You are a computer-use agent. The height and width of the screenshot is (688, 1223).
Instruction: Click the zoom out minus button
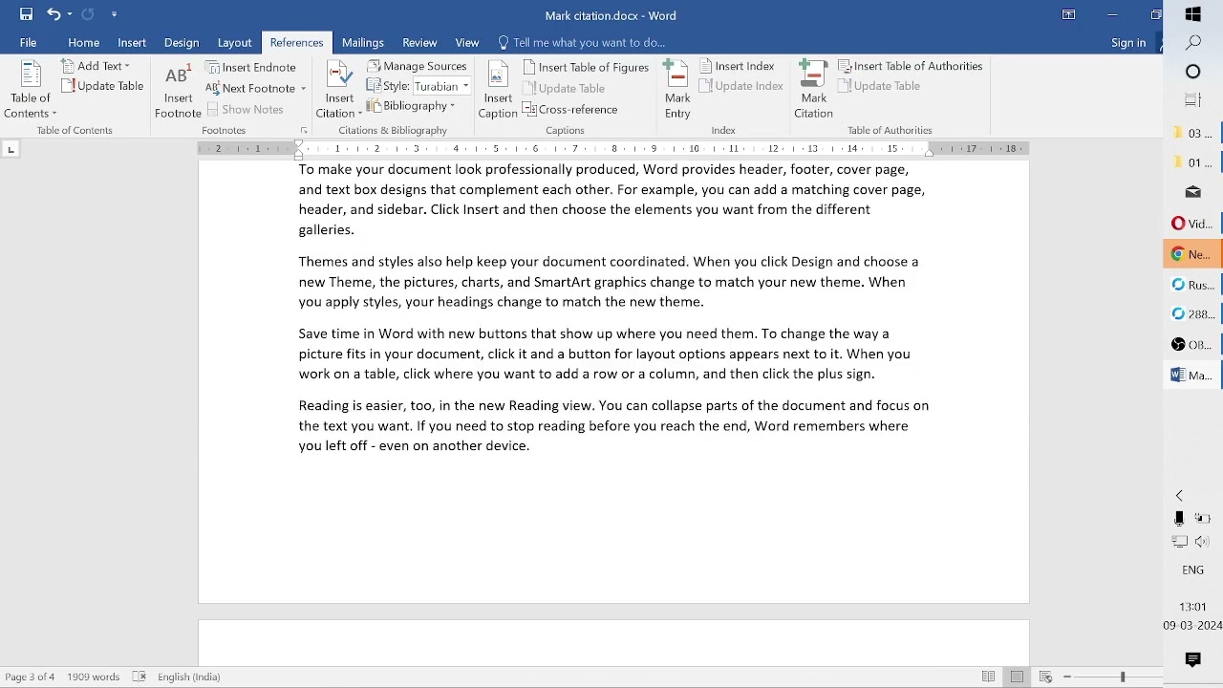1067,677
